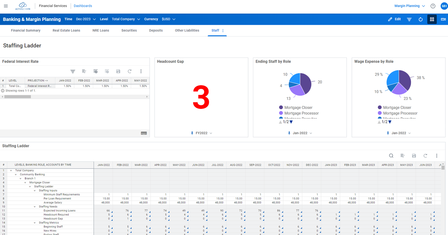Click the save icon in Staffing Ladder toolbar
The height and width of the screenshot is (235, 448).
pos(414,155)
